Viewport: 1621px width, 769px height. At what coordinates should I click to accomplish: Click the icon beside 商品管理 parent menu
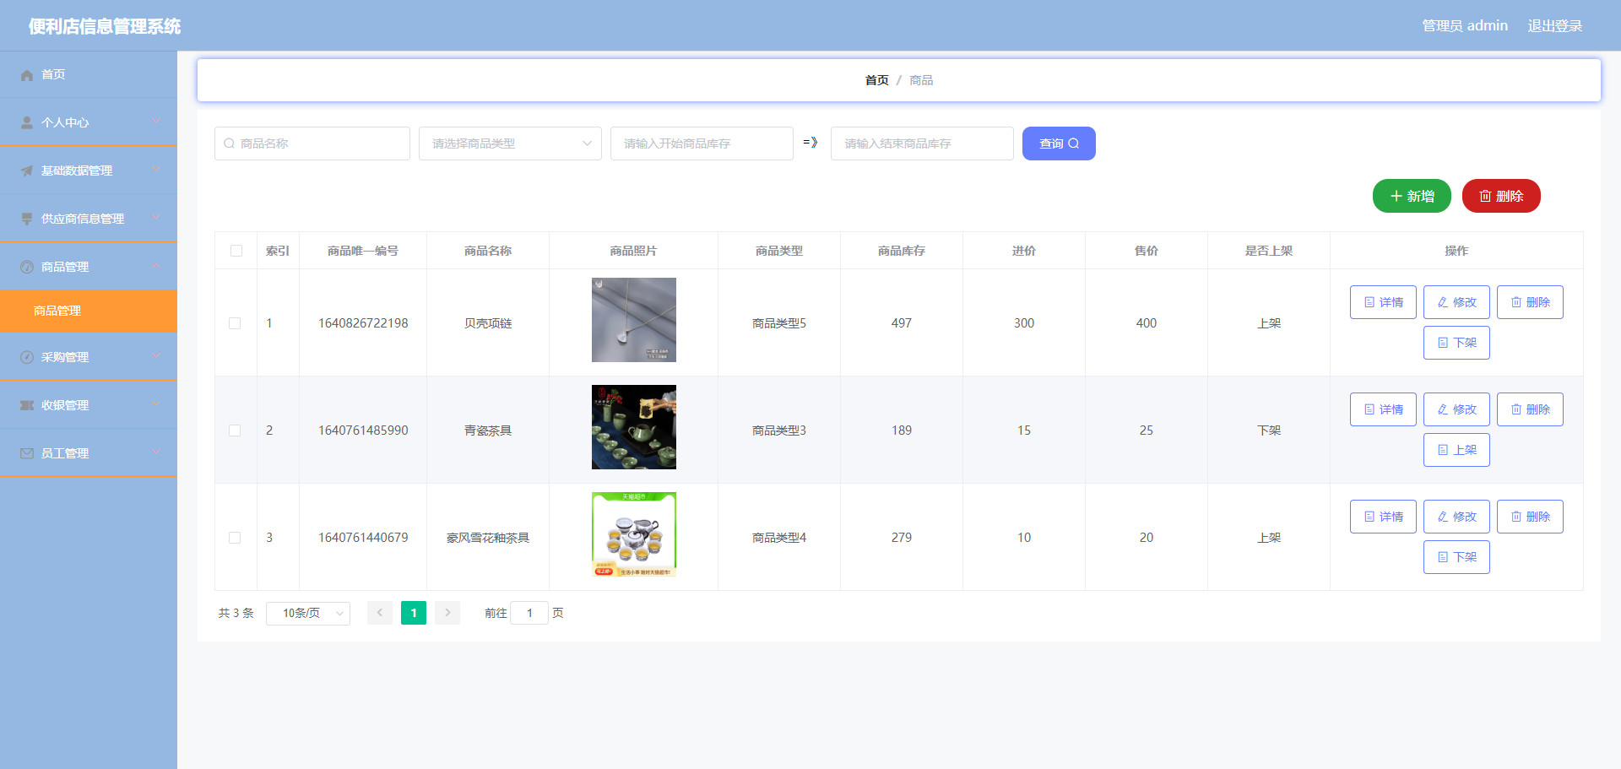coord(27,268)
